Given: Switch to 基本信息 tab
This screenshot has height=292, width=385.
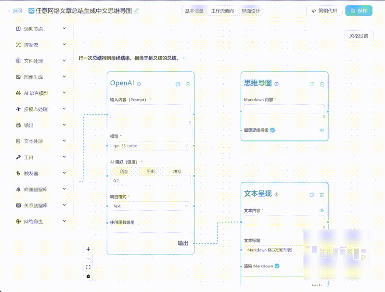Looking at the screenshot, I should pos(194,11).
